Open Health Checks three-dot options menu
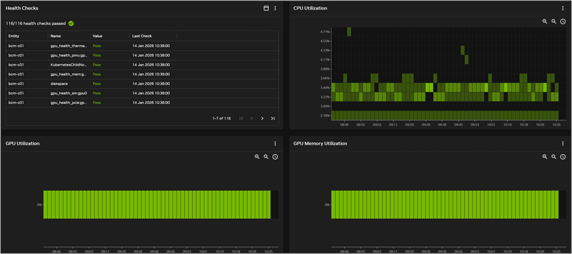 (x=275, y=8)
